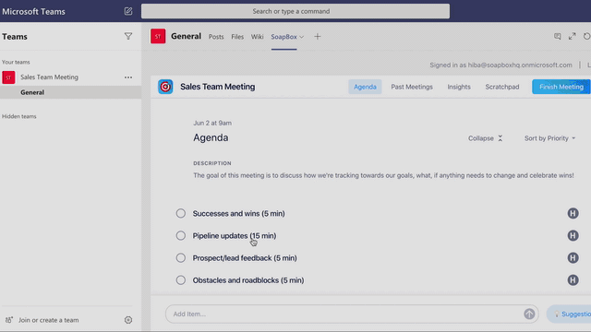Click the H avatar on Prospect/lead feedback
Image resolution: width=591 pixels, height=332 pixels.
(x=573, y=258)
